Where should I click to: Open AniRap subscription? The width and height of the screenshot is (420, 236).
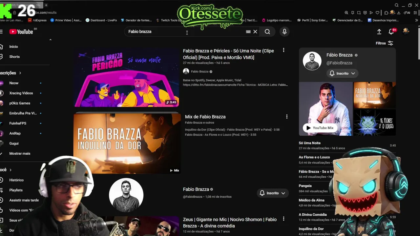coord(15,133)
